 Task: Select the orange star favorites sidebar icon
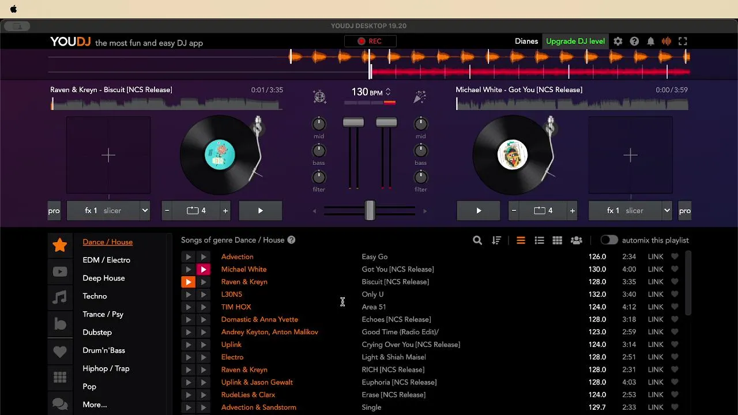pyautogui.click(x=60, y=246)
